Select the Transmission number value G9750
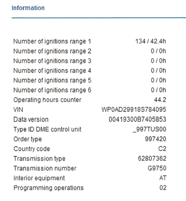 click(157, 168)
